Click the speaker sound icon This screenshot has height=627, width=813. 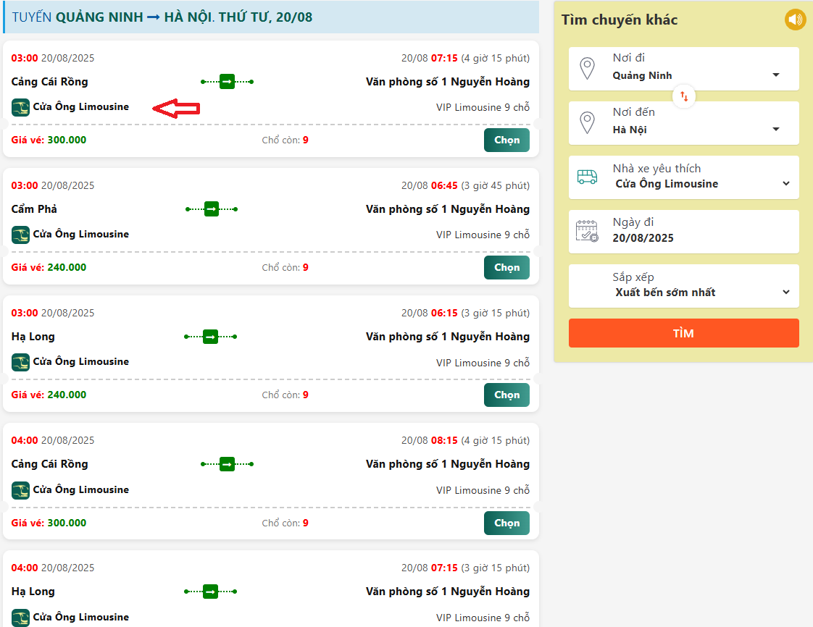[x=795, y=20]
